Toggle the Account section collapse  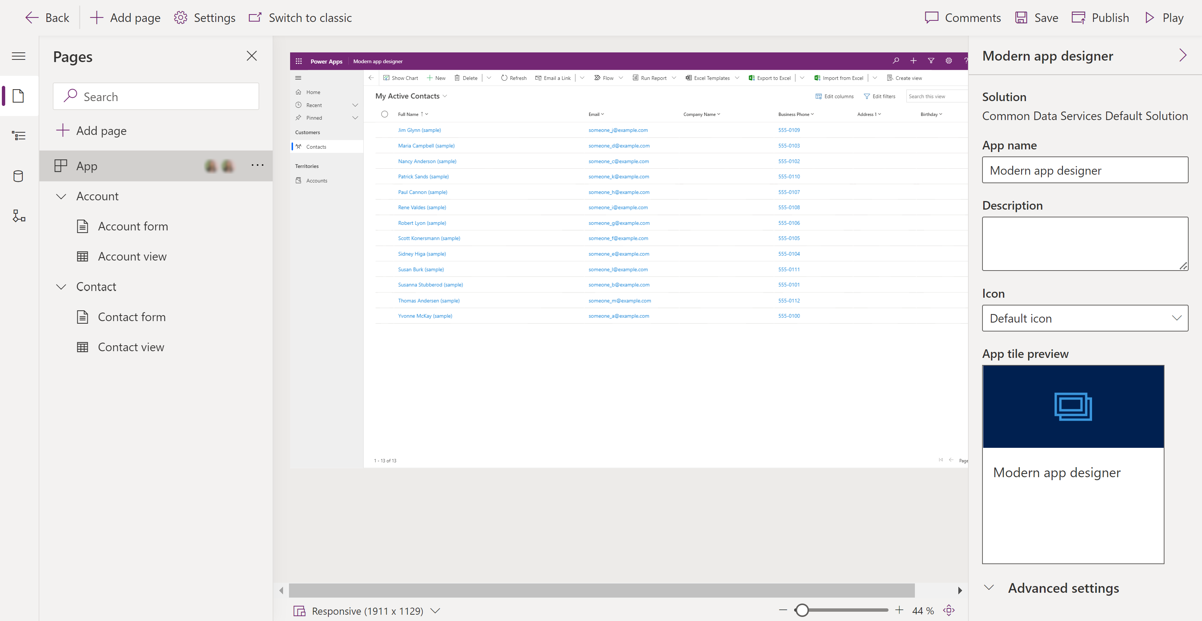61,195
